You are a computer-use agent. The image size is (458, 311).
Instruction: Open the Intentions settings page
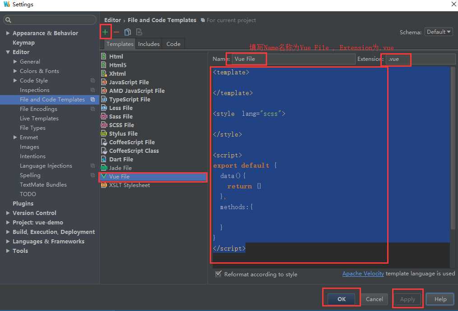pyautogui.click(x=32, y=156)
